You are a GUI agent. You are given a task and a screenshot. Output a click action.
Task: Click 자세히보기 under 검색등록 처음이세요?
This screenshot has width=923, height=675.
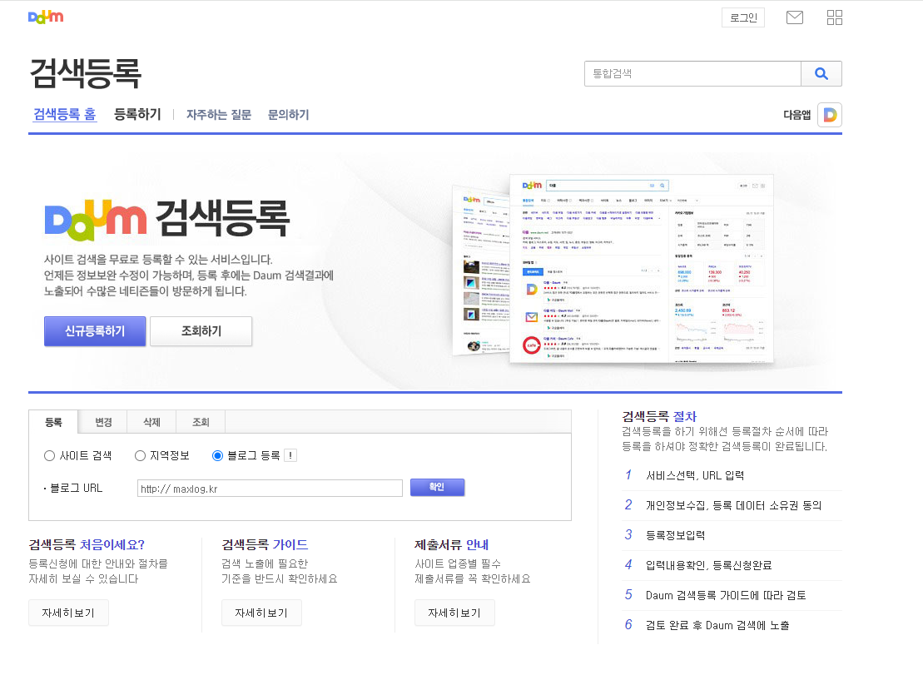pos(68,613)
